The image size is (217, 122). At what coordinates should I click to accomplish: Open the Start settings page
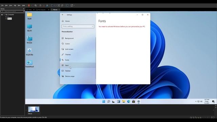tap(78, 65)
